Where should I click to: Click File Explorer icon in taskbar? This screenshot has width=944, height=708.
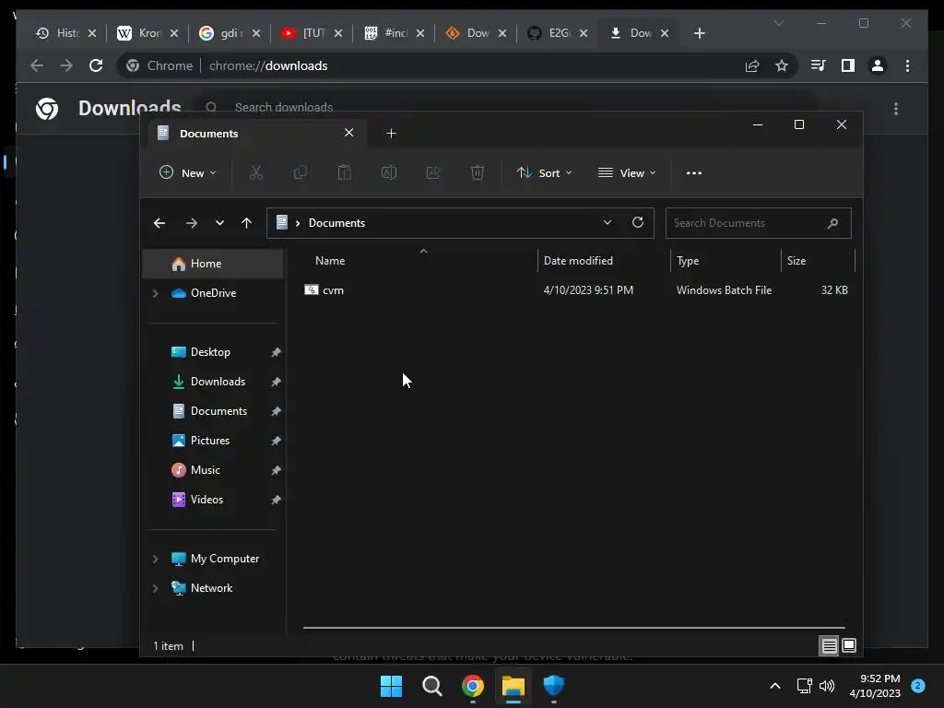[x=513, y=686]
